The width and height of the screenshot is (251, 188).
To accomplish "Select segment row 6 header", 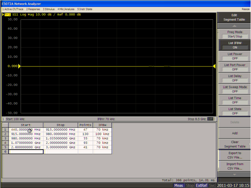I will (x=5, y=152).
